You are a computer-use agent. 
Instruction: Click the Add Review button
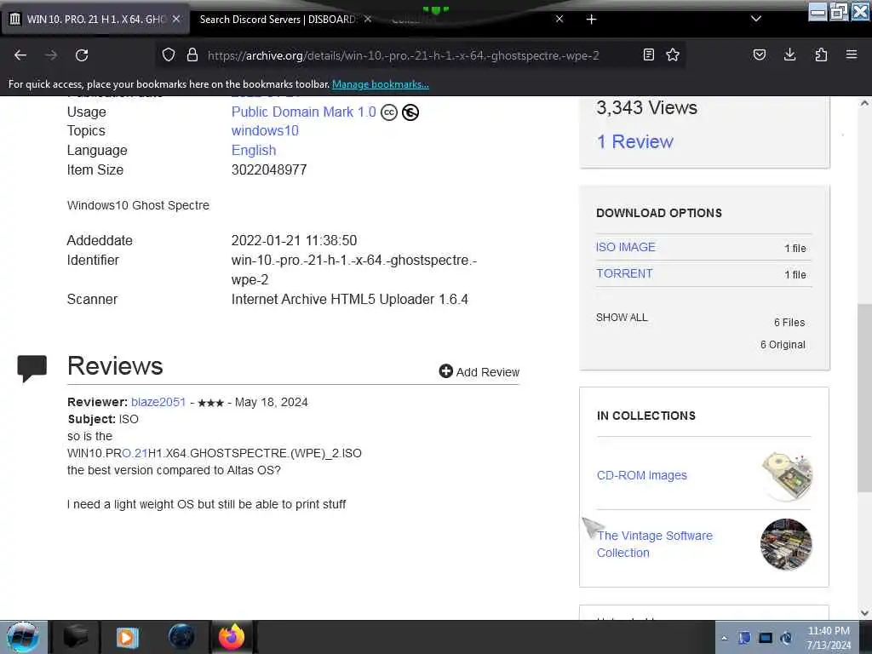click(479, 371)
